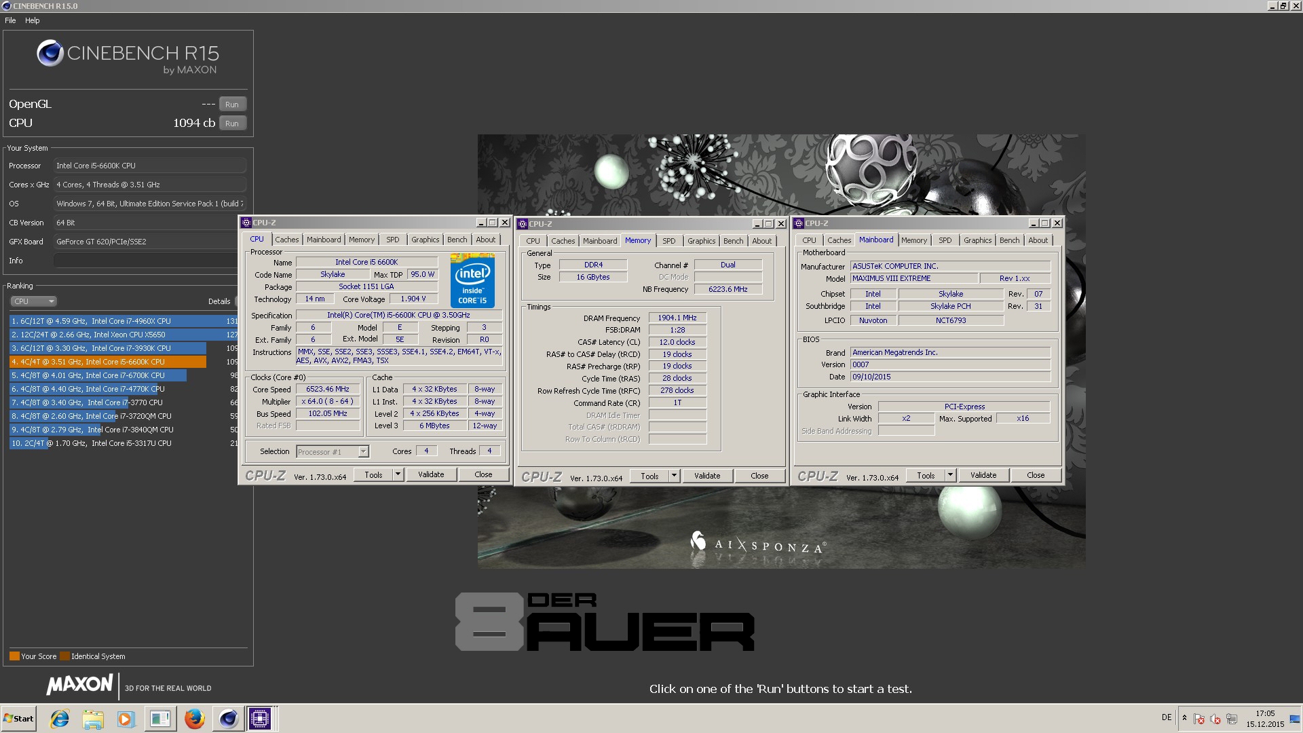
Task: Select ranking entry Intel Core i7-6700K
Action: pos(124,375)
